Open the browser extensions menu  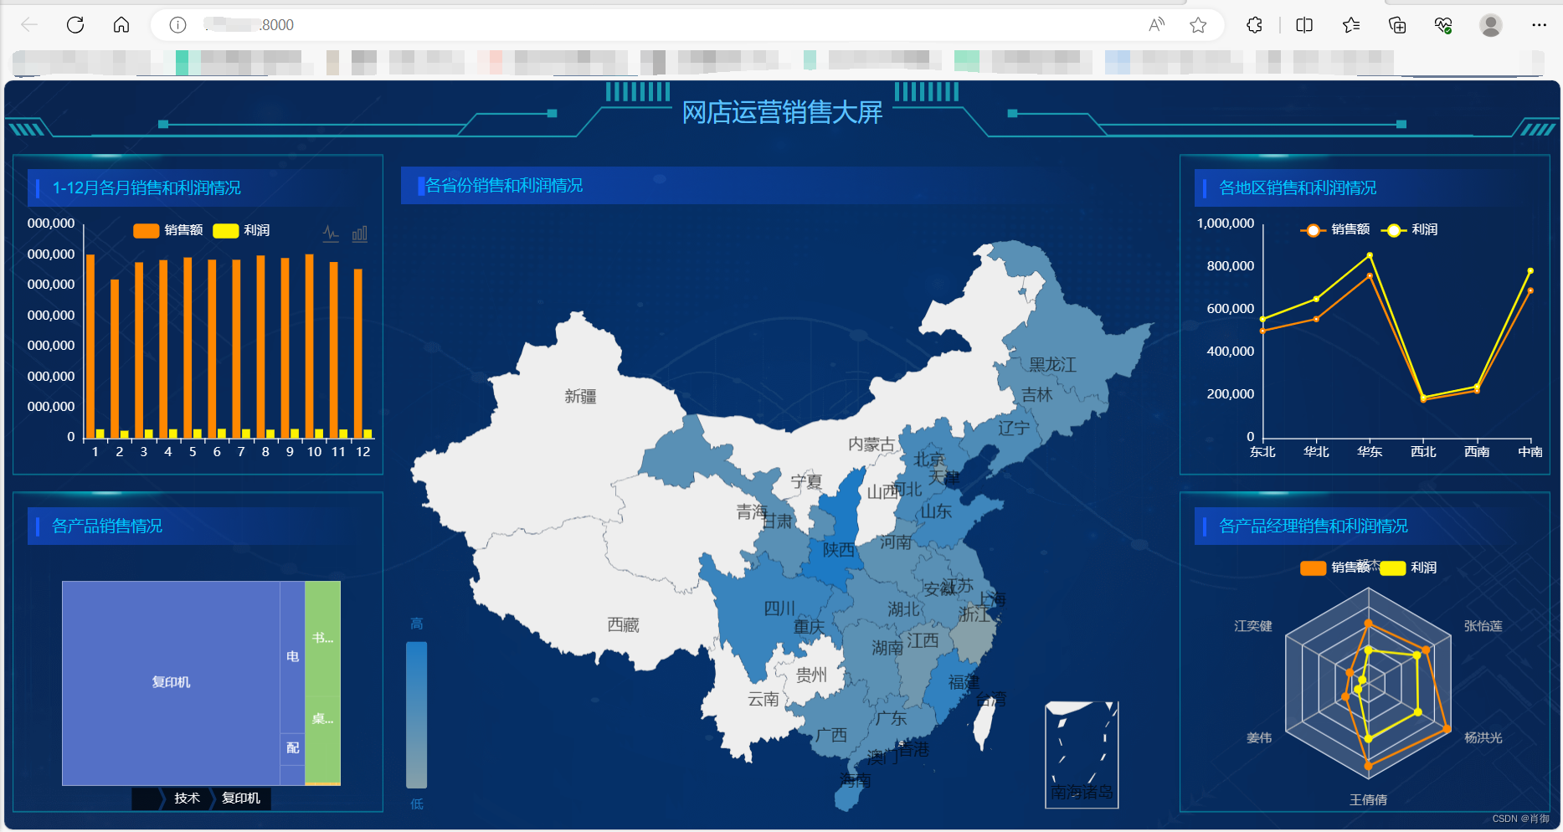tap(1254, 25)
